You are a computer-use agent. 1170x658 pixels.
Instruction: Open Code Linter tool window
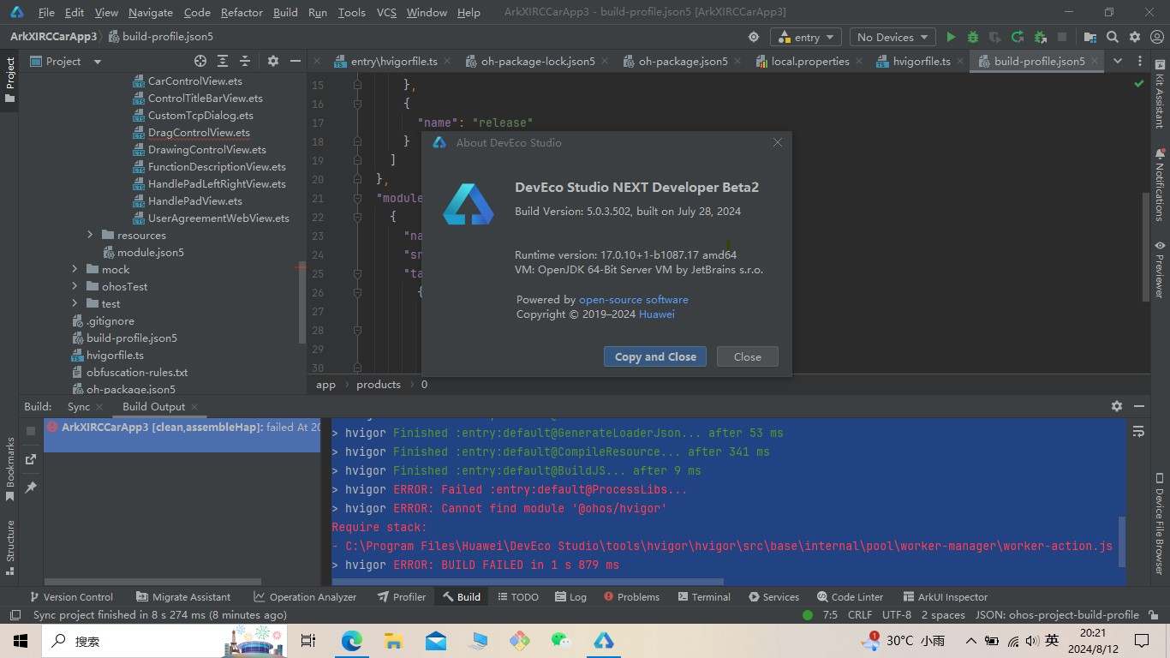pyautogui.click(x=851, y=596)
